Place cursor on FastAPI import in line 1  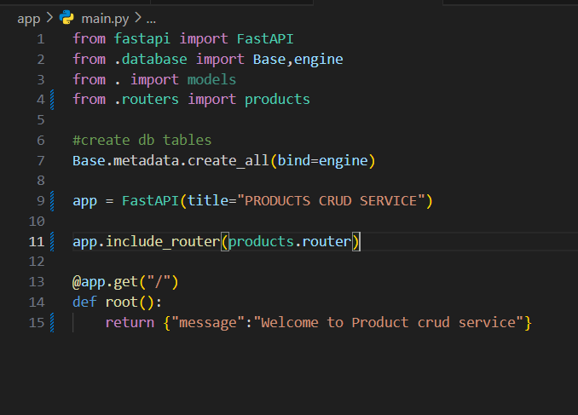[265, 38]
